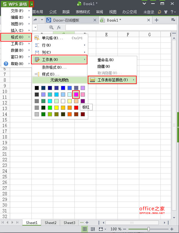Select the 格式(O) menu entry
Viewport: 179px width, 233px height.
coord(16,37)
